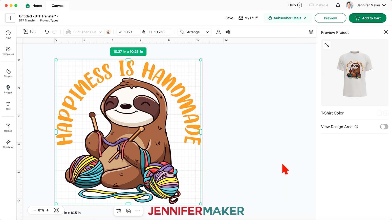This screenshot has height=220, width=392.
Task: Duplicate the selected design
Action: click(x=128, y=211)
